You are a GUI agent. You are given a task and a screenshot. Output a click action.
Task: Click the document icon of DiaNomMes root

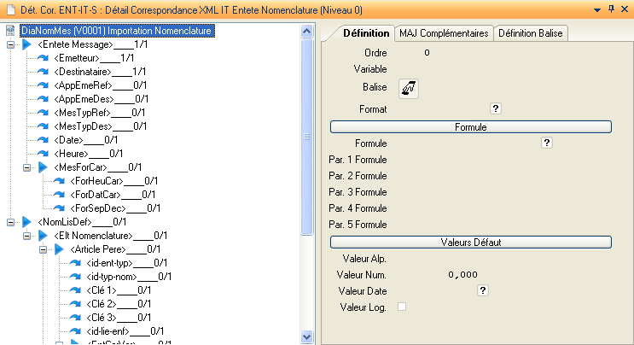pyautogui.click(x=9, y=31)
